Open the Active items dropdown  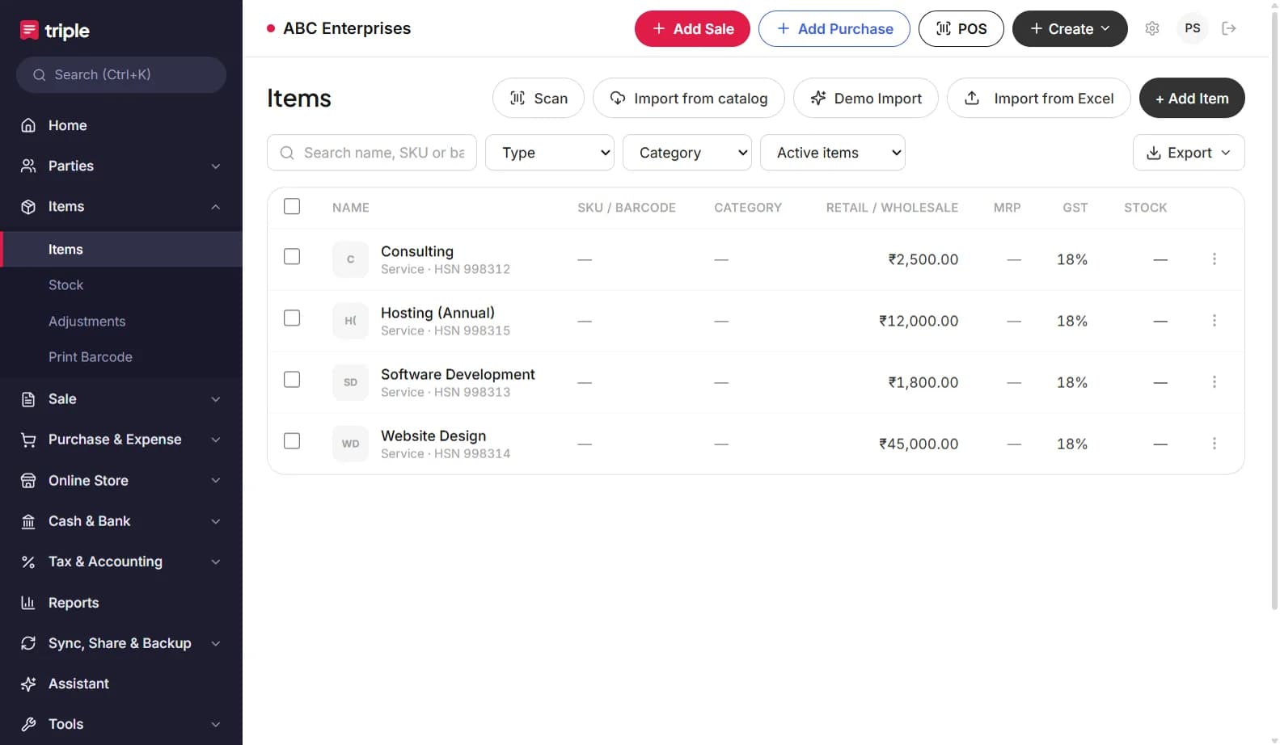(x=833, y=153)
